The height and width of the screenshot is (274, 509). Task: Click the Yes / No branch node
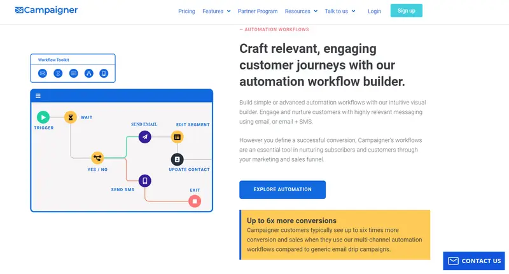coord(97,157)
